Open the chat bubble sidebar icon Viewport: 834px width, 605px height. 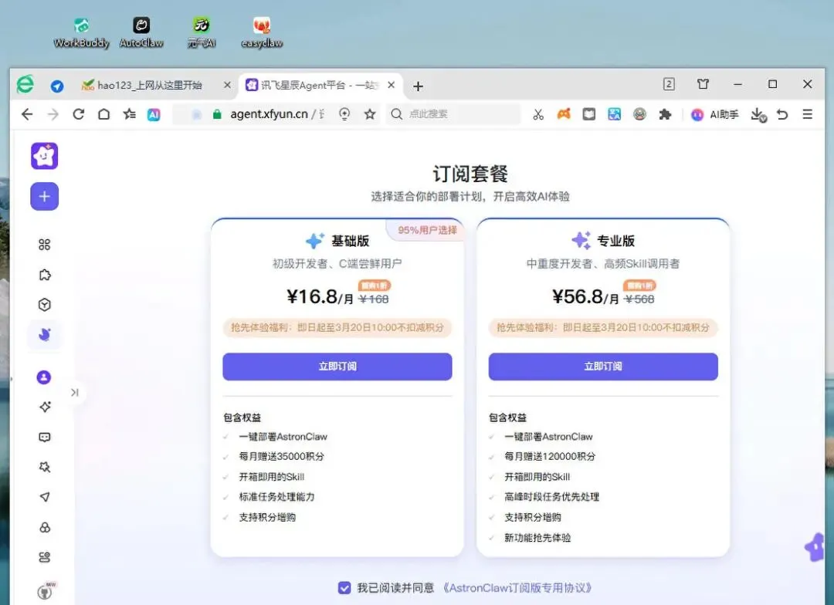point(45,437)
